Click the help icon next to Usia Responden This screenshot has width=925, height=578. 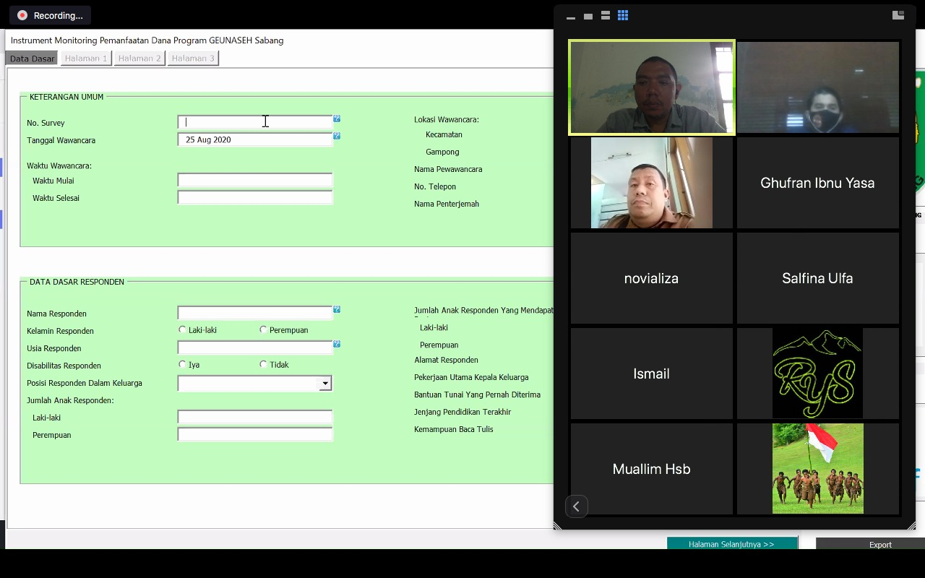337,345
